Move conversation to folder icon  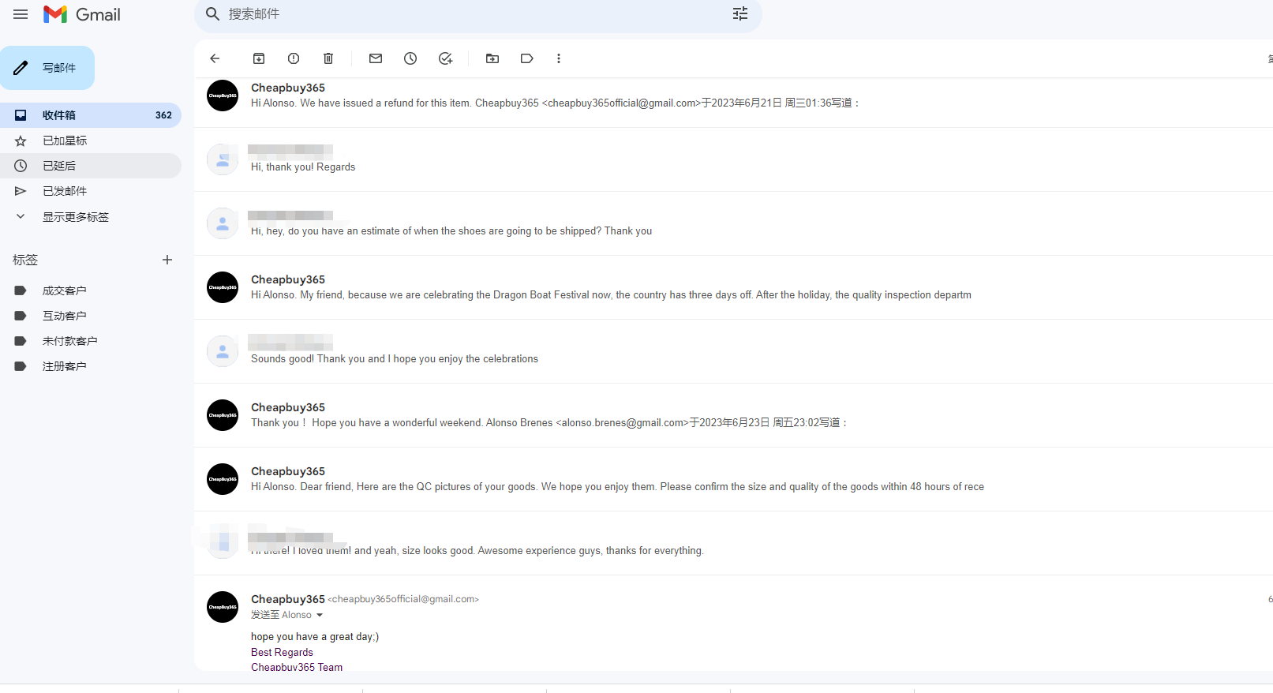coord(492,58)
